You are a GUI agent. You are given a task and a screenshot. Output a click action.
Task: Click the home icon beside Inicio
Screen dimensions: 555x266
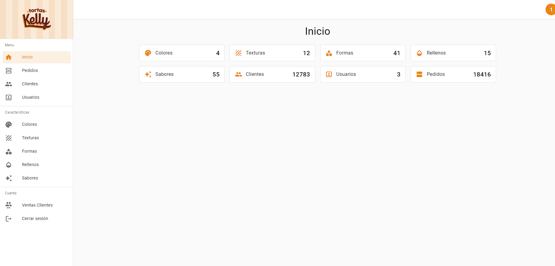point(9,57)
